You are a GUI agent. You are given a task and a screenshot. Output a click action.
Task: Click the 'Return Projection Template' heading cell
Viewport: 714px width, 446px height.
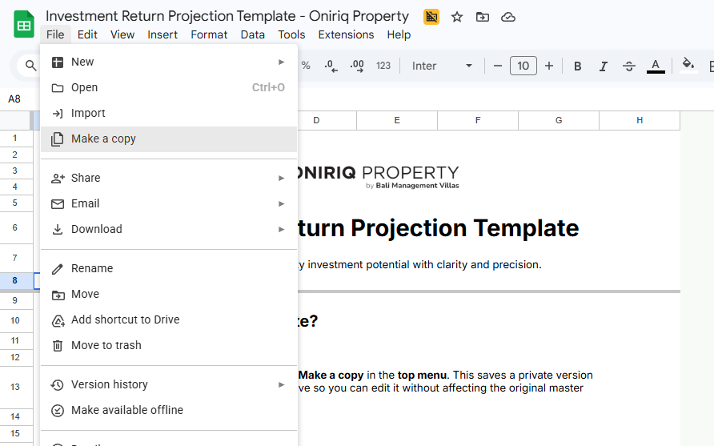point(438,228)
